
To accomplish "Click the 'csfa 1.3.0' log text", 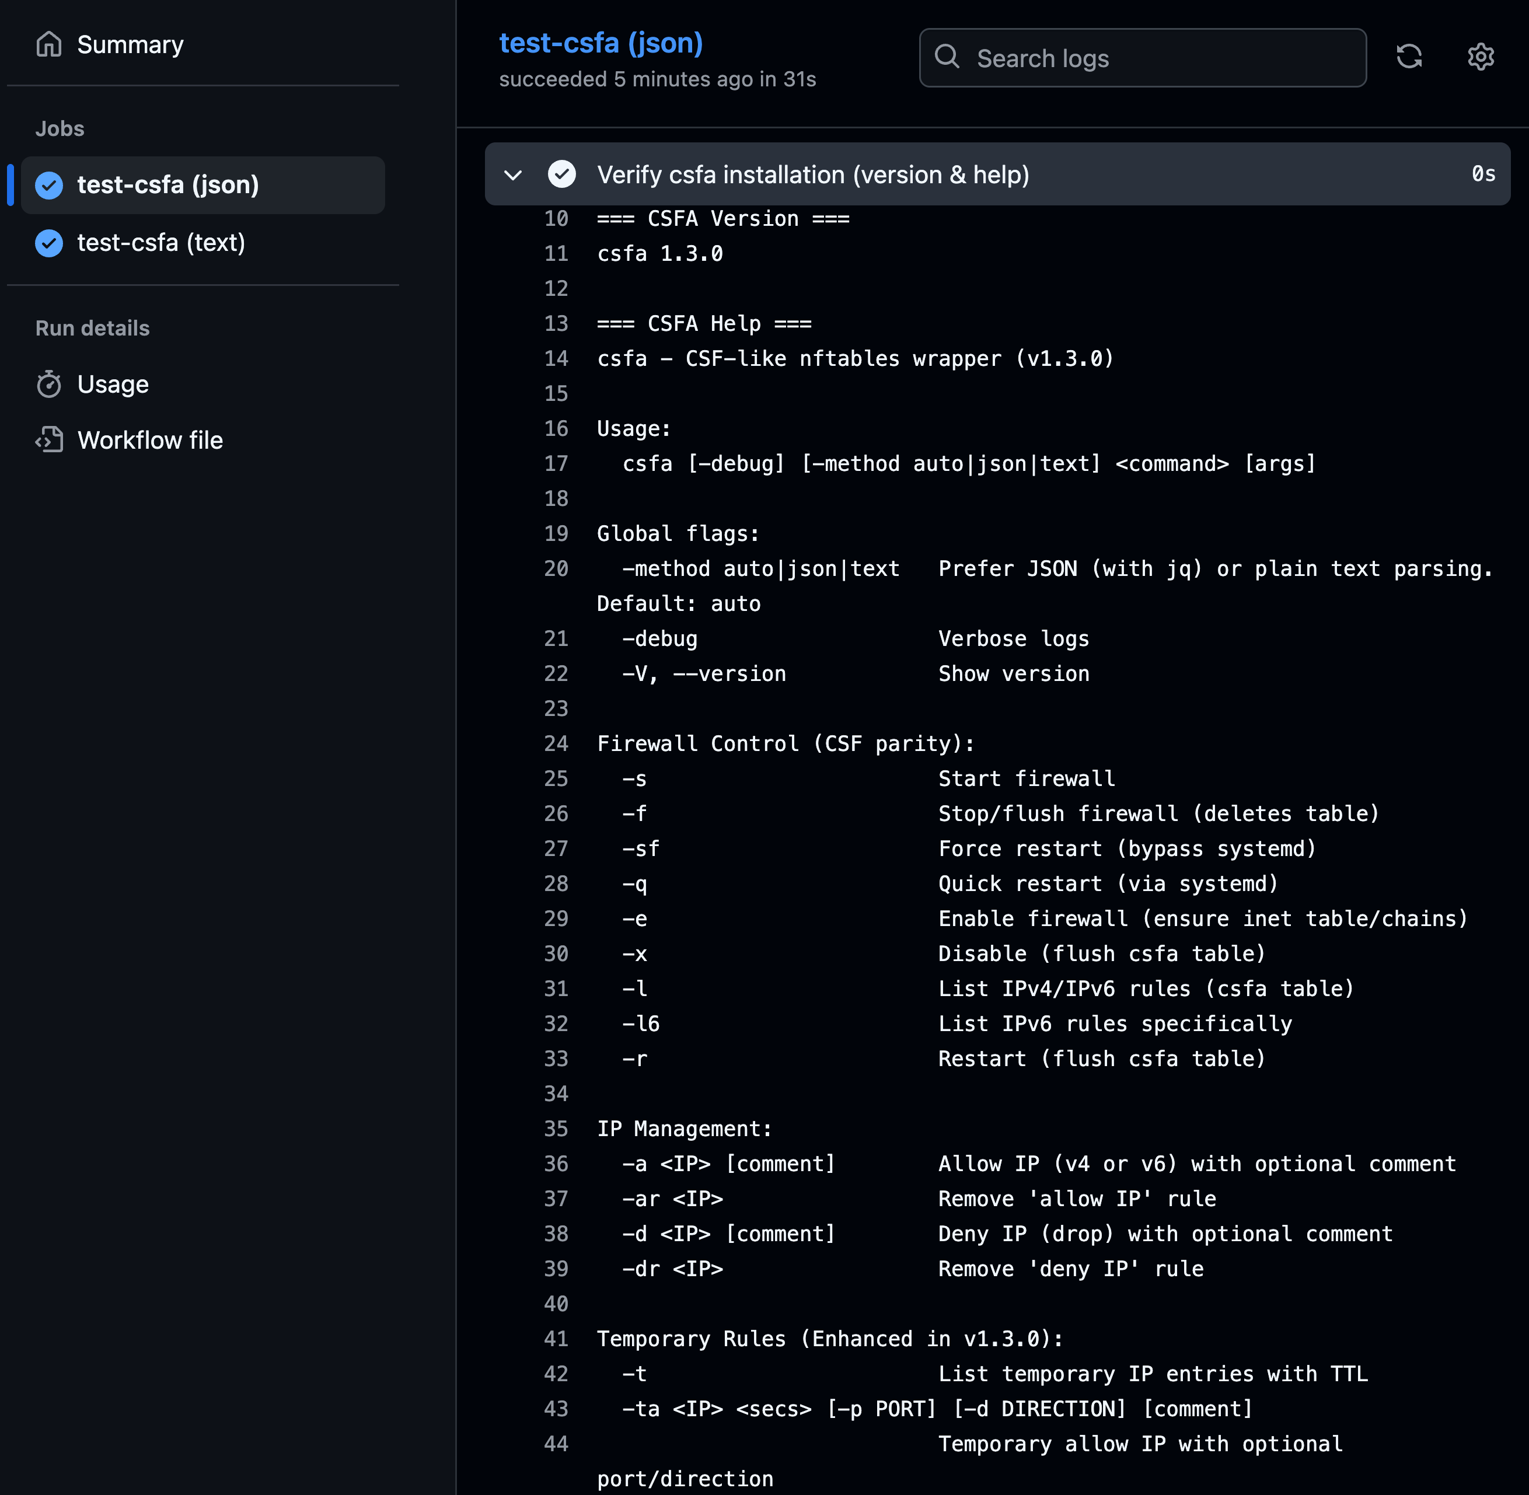I will [x=659, y=254].
